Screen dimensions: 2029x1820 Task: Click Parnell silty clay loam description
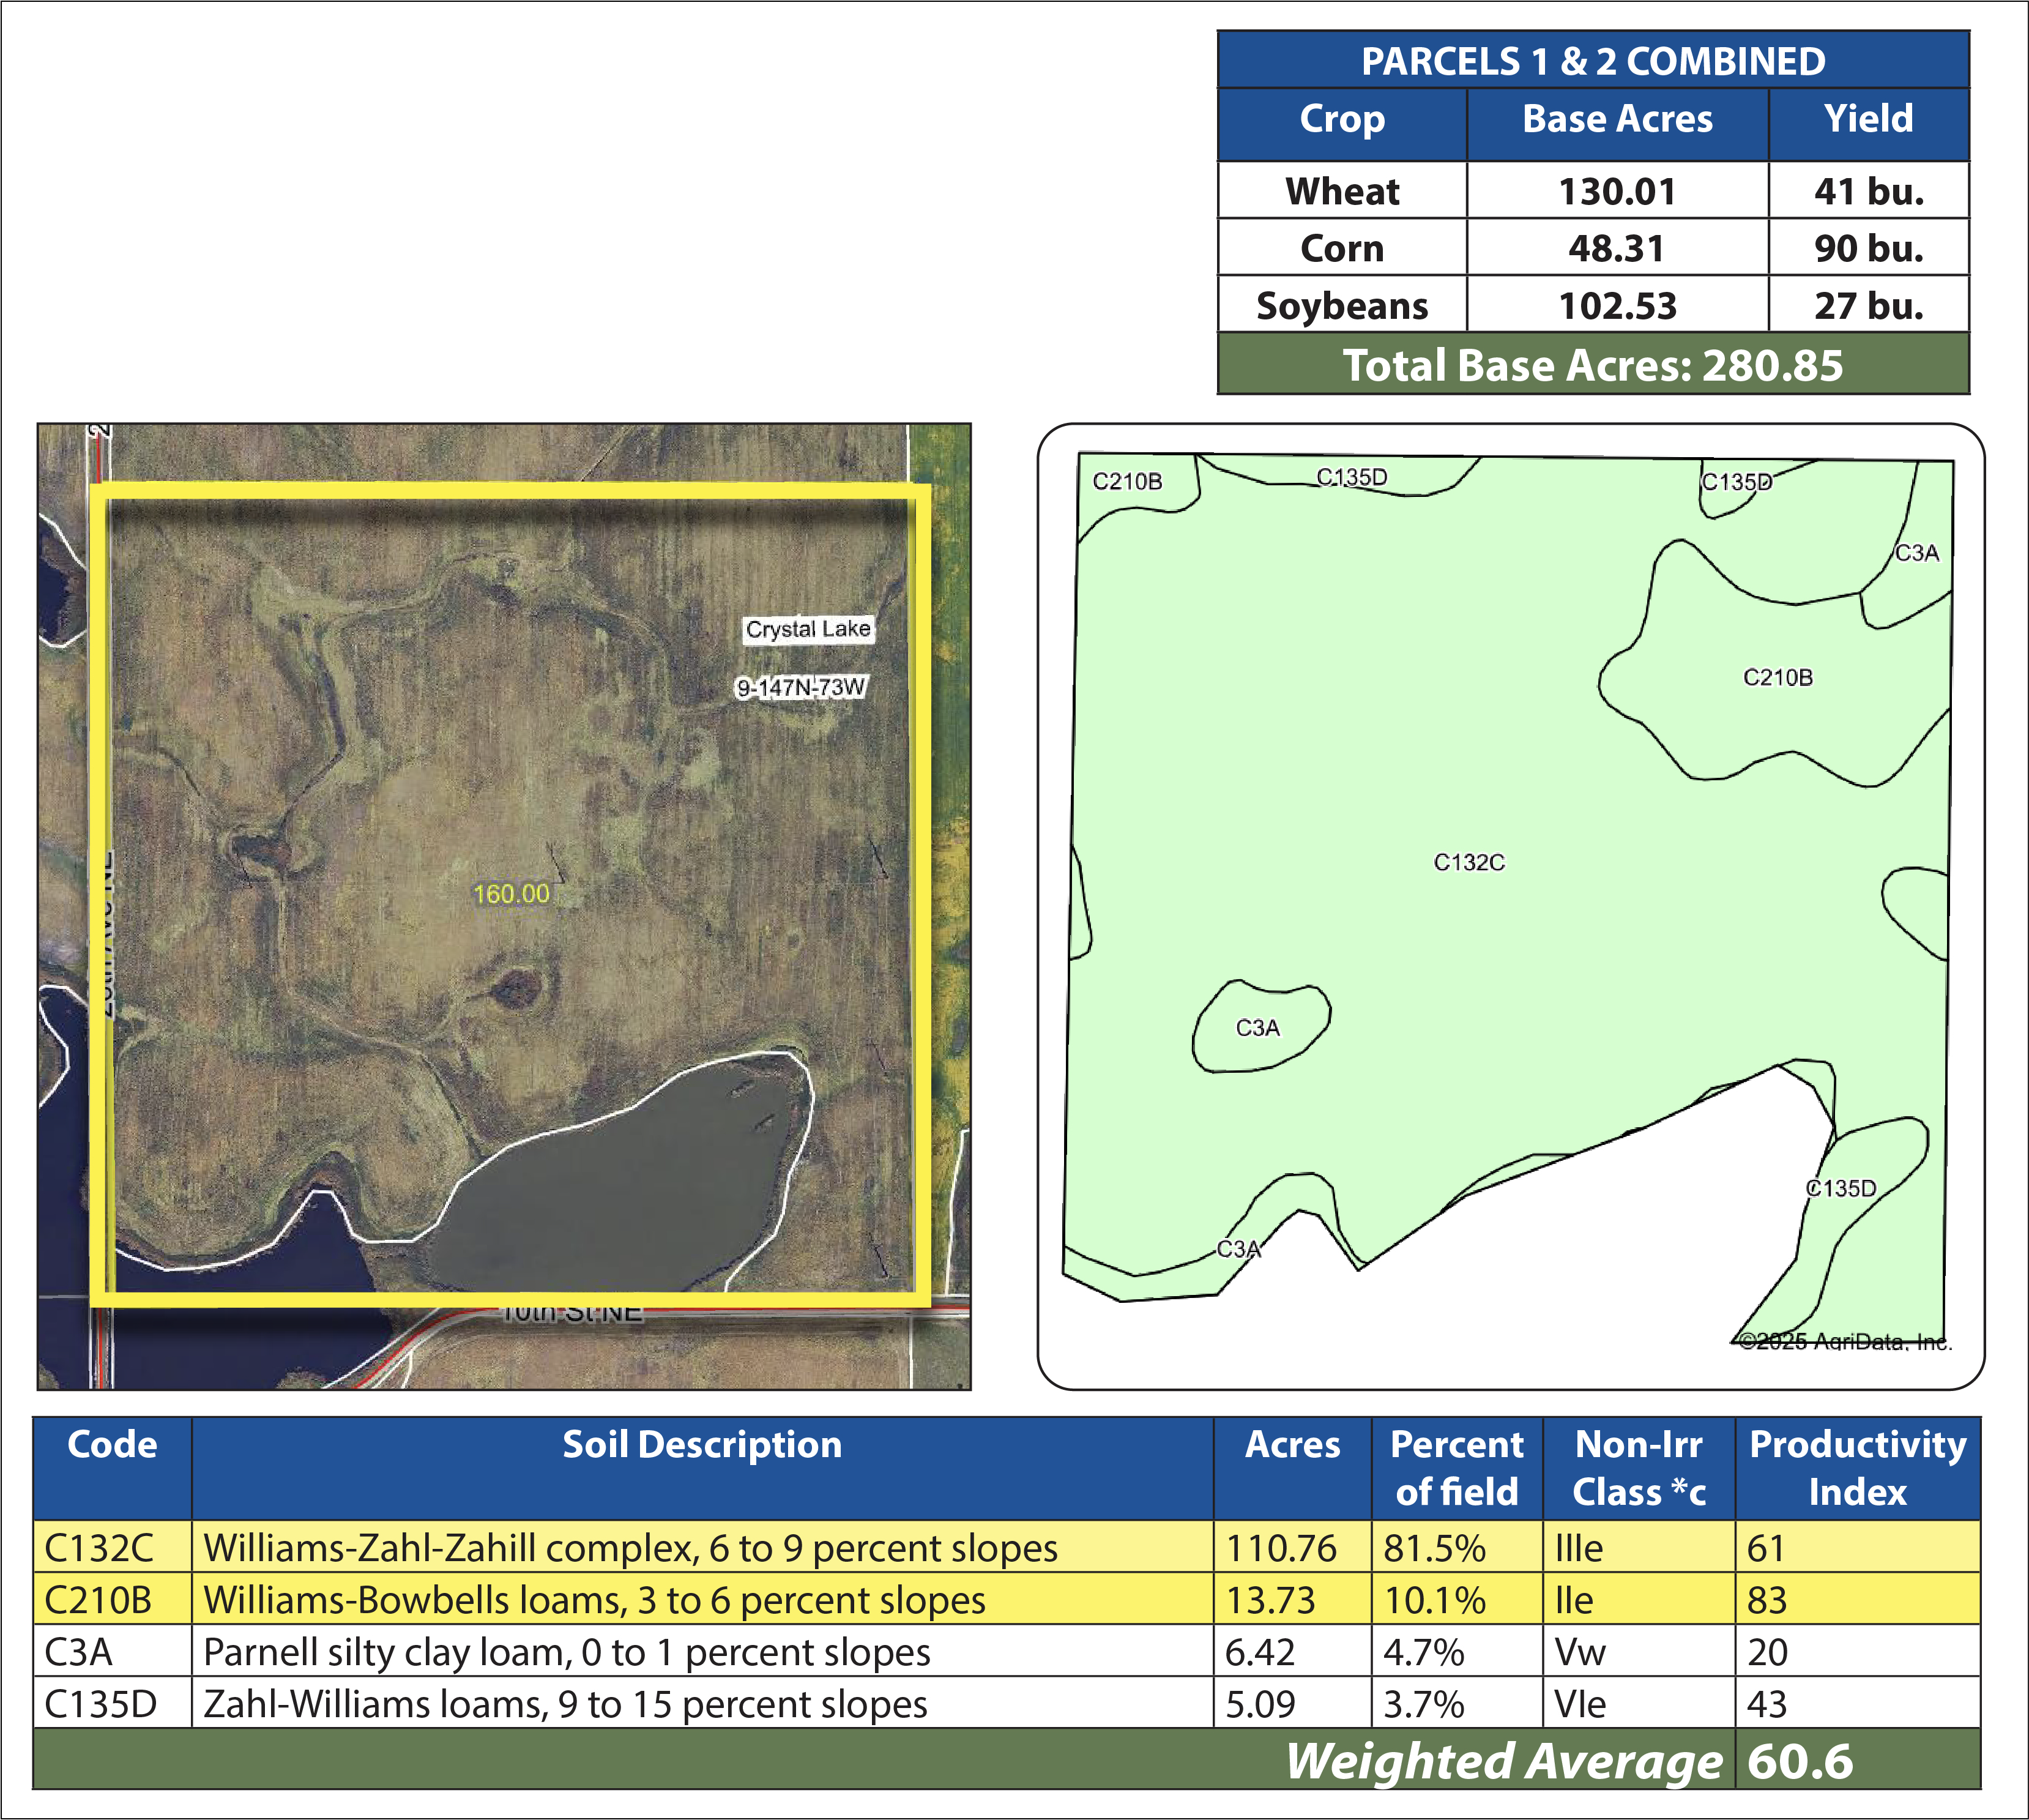566,1652
